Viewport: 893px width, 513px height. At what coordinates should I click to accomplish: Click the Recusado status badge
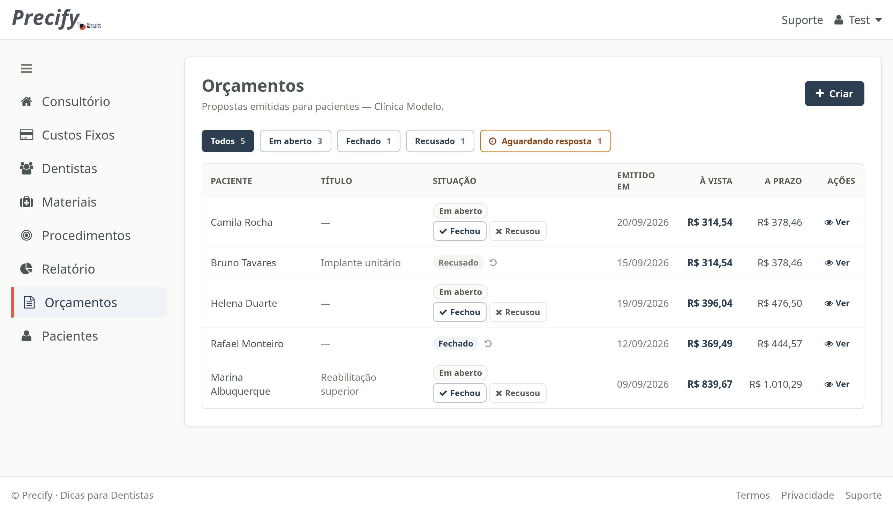tap(458, 262)
